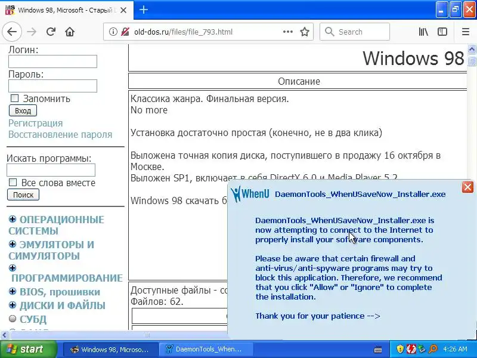477x358 pixels.
Task: Open the BIOS, прошивки link
Action: coord(60,292)
